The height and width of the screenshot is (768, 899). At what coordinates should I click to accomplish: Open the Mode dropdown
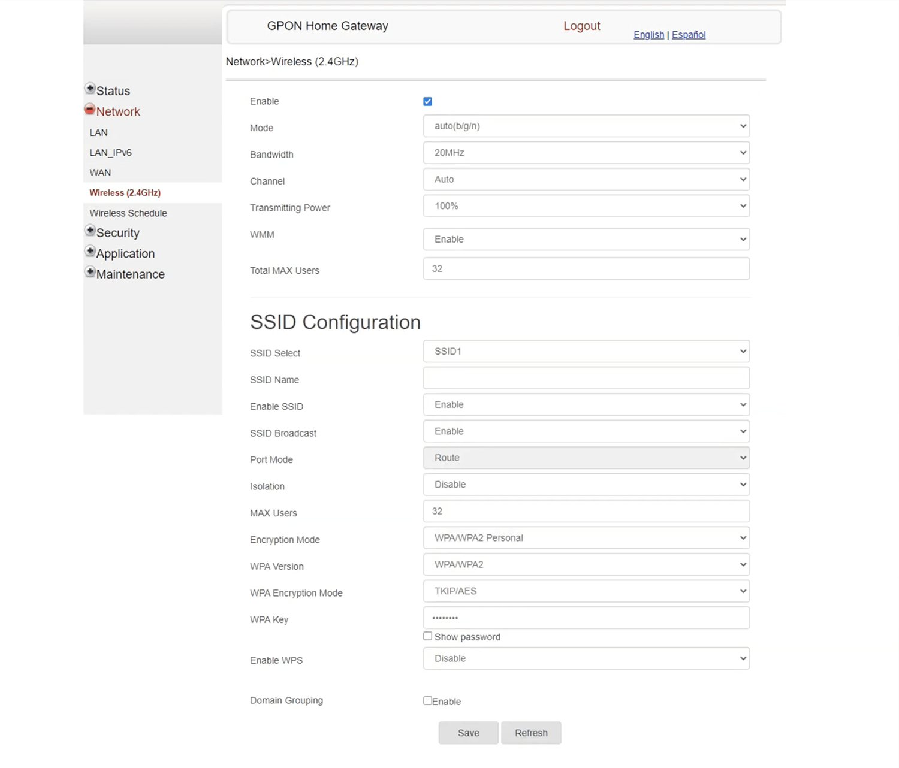586,126
